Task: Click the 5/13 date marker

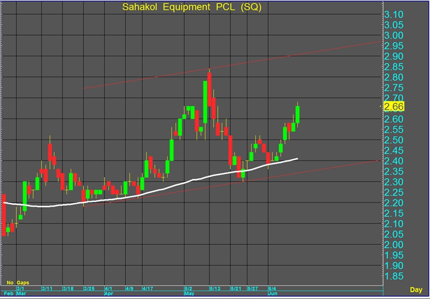Action: pyautogui.click(x=215, y=289)
